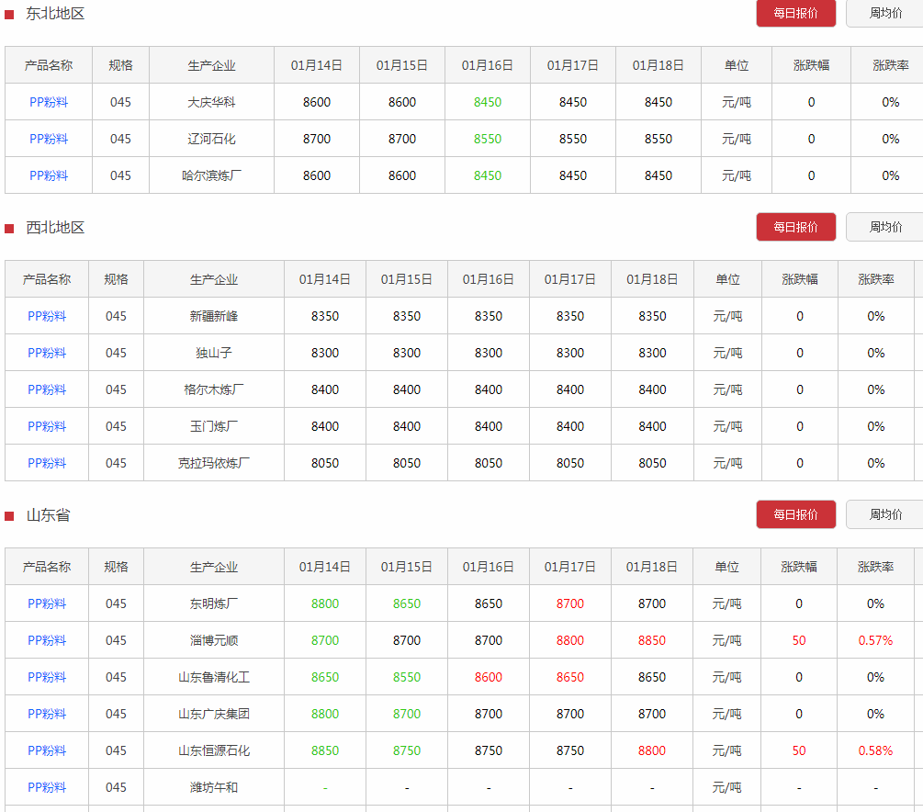Open PP粉料 link in 辽河石化 row
Screen dimensions: 923x812
pos(49,139)
